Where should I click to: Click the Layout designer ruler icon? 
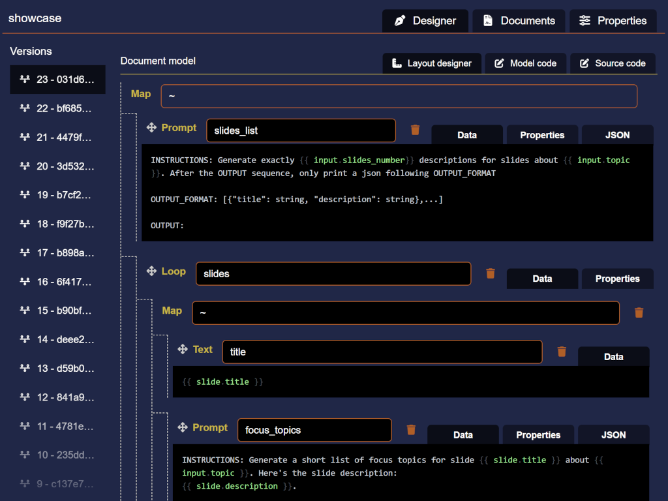pyautogui.click(x=397, y=63)
